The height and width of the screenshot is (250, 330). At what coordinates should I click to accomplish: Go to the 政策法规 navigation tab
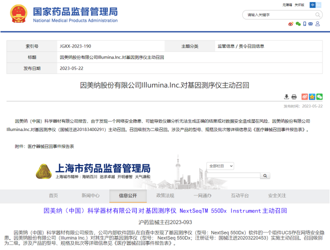(x=165, y=195)
